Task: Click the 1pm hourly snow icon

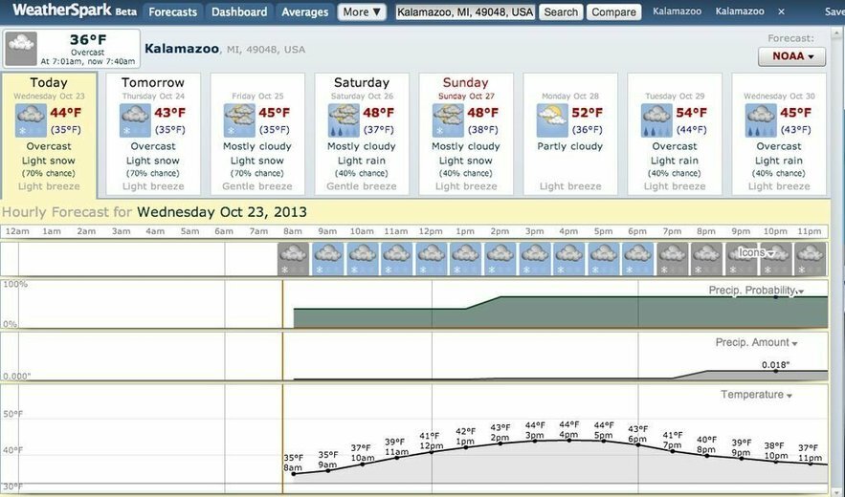Action: pyautogui.click(x=466, y=259)
